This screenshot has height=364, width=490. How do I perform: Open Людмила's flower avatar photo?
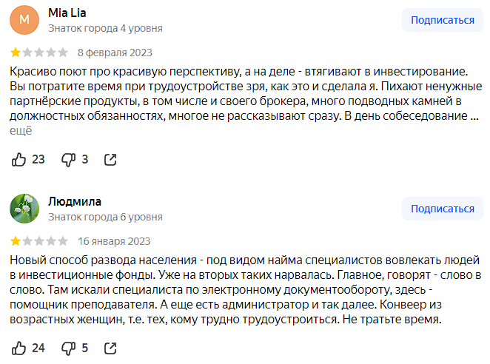24,209
